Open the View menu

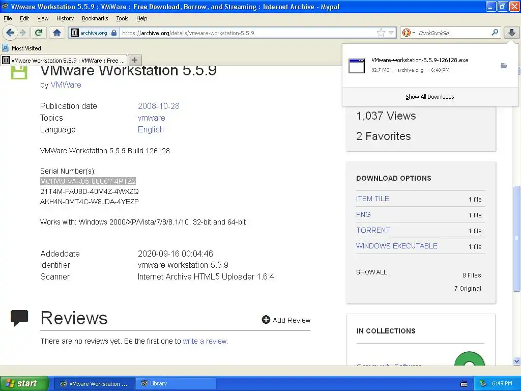point(43,18)
